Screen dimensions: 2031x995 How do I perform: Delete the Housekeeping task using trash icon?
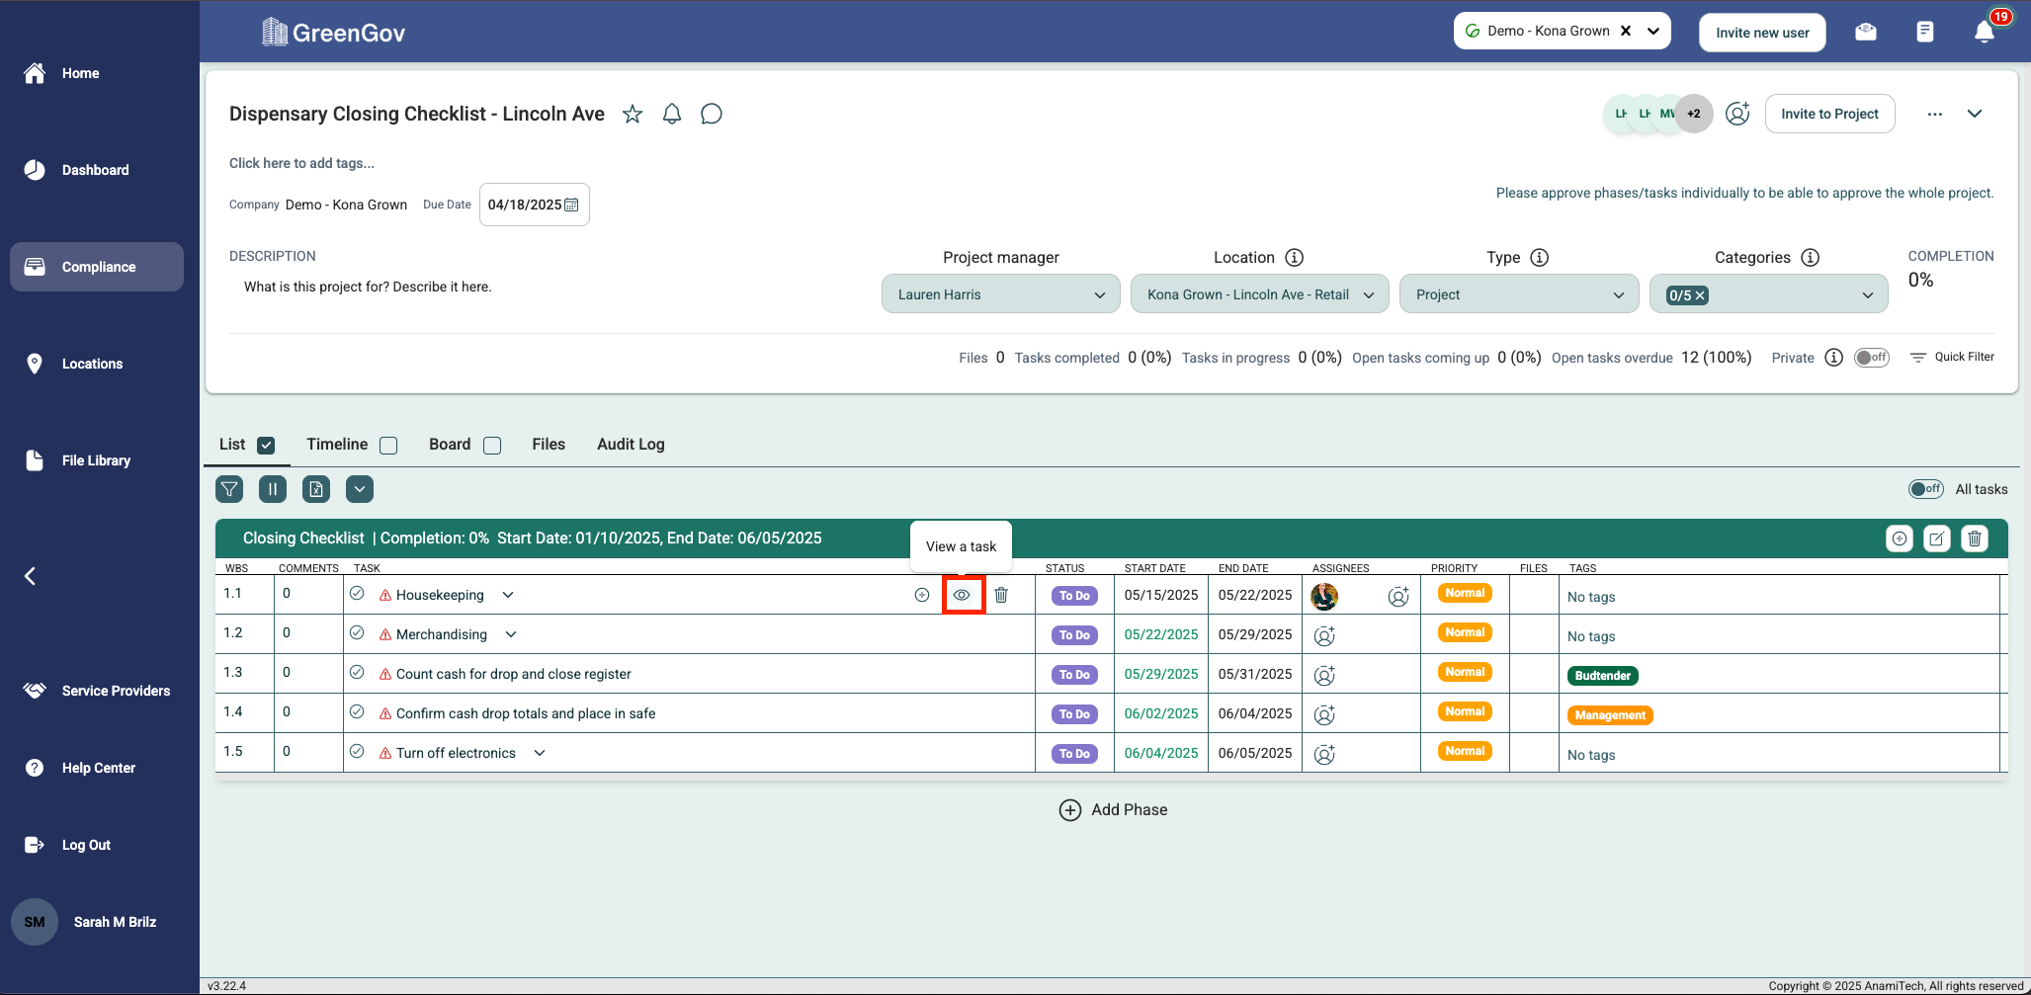(1001, 595)
